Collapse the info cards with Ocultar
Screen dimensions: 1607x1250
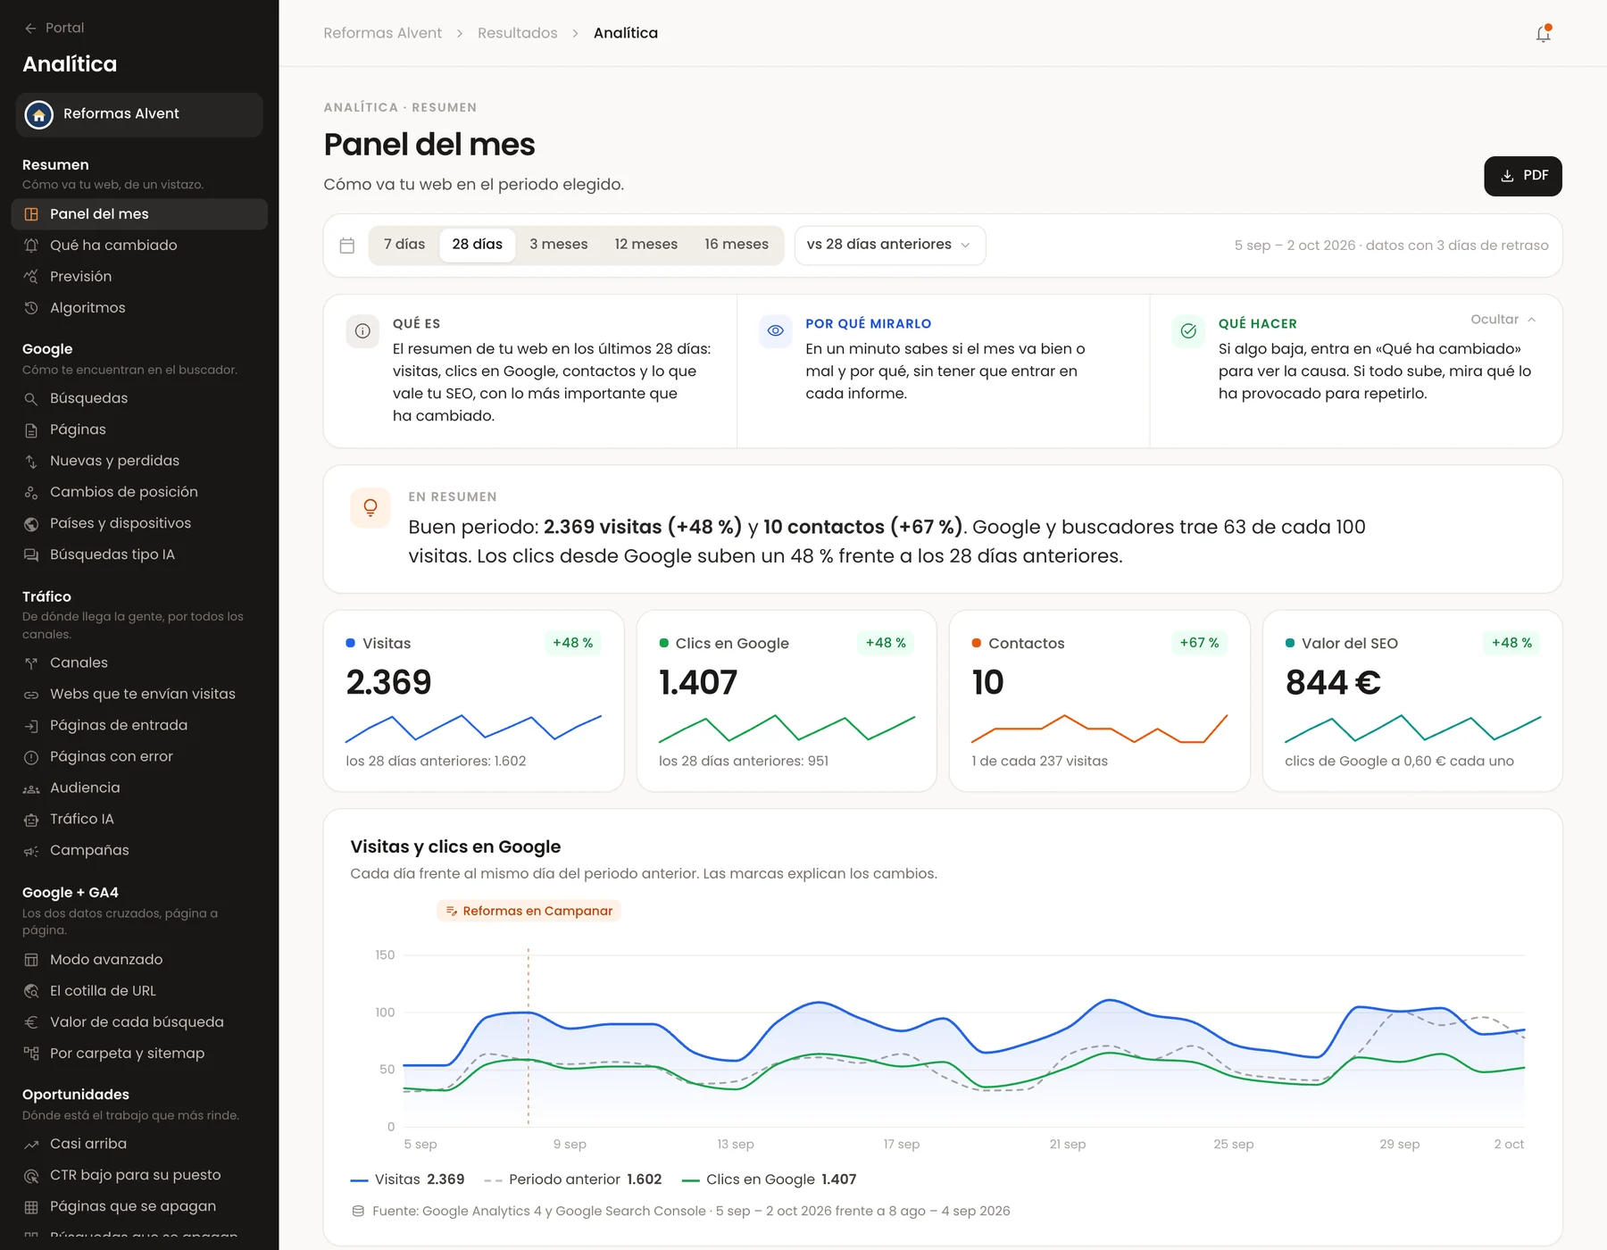click(x=1503, y=320)
